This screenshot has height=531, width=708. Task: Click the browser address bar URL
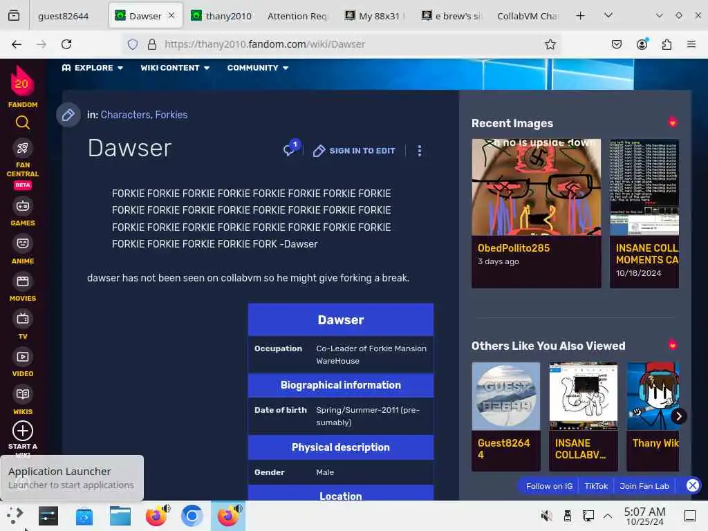(265, 44)
